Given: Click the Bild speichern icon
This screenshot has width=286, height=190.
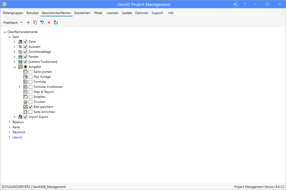Looking at the screenshot, I should tap(25, 107).
